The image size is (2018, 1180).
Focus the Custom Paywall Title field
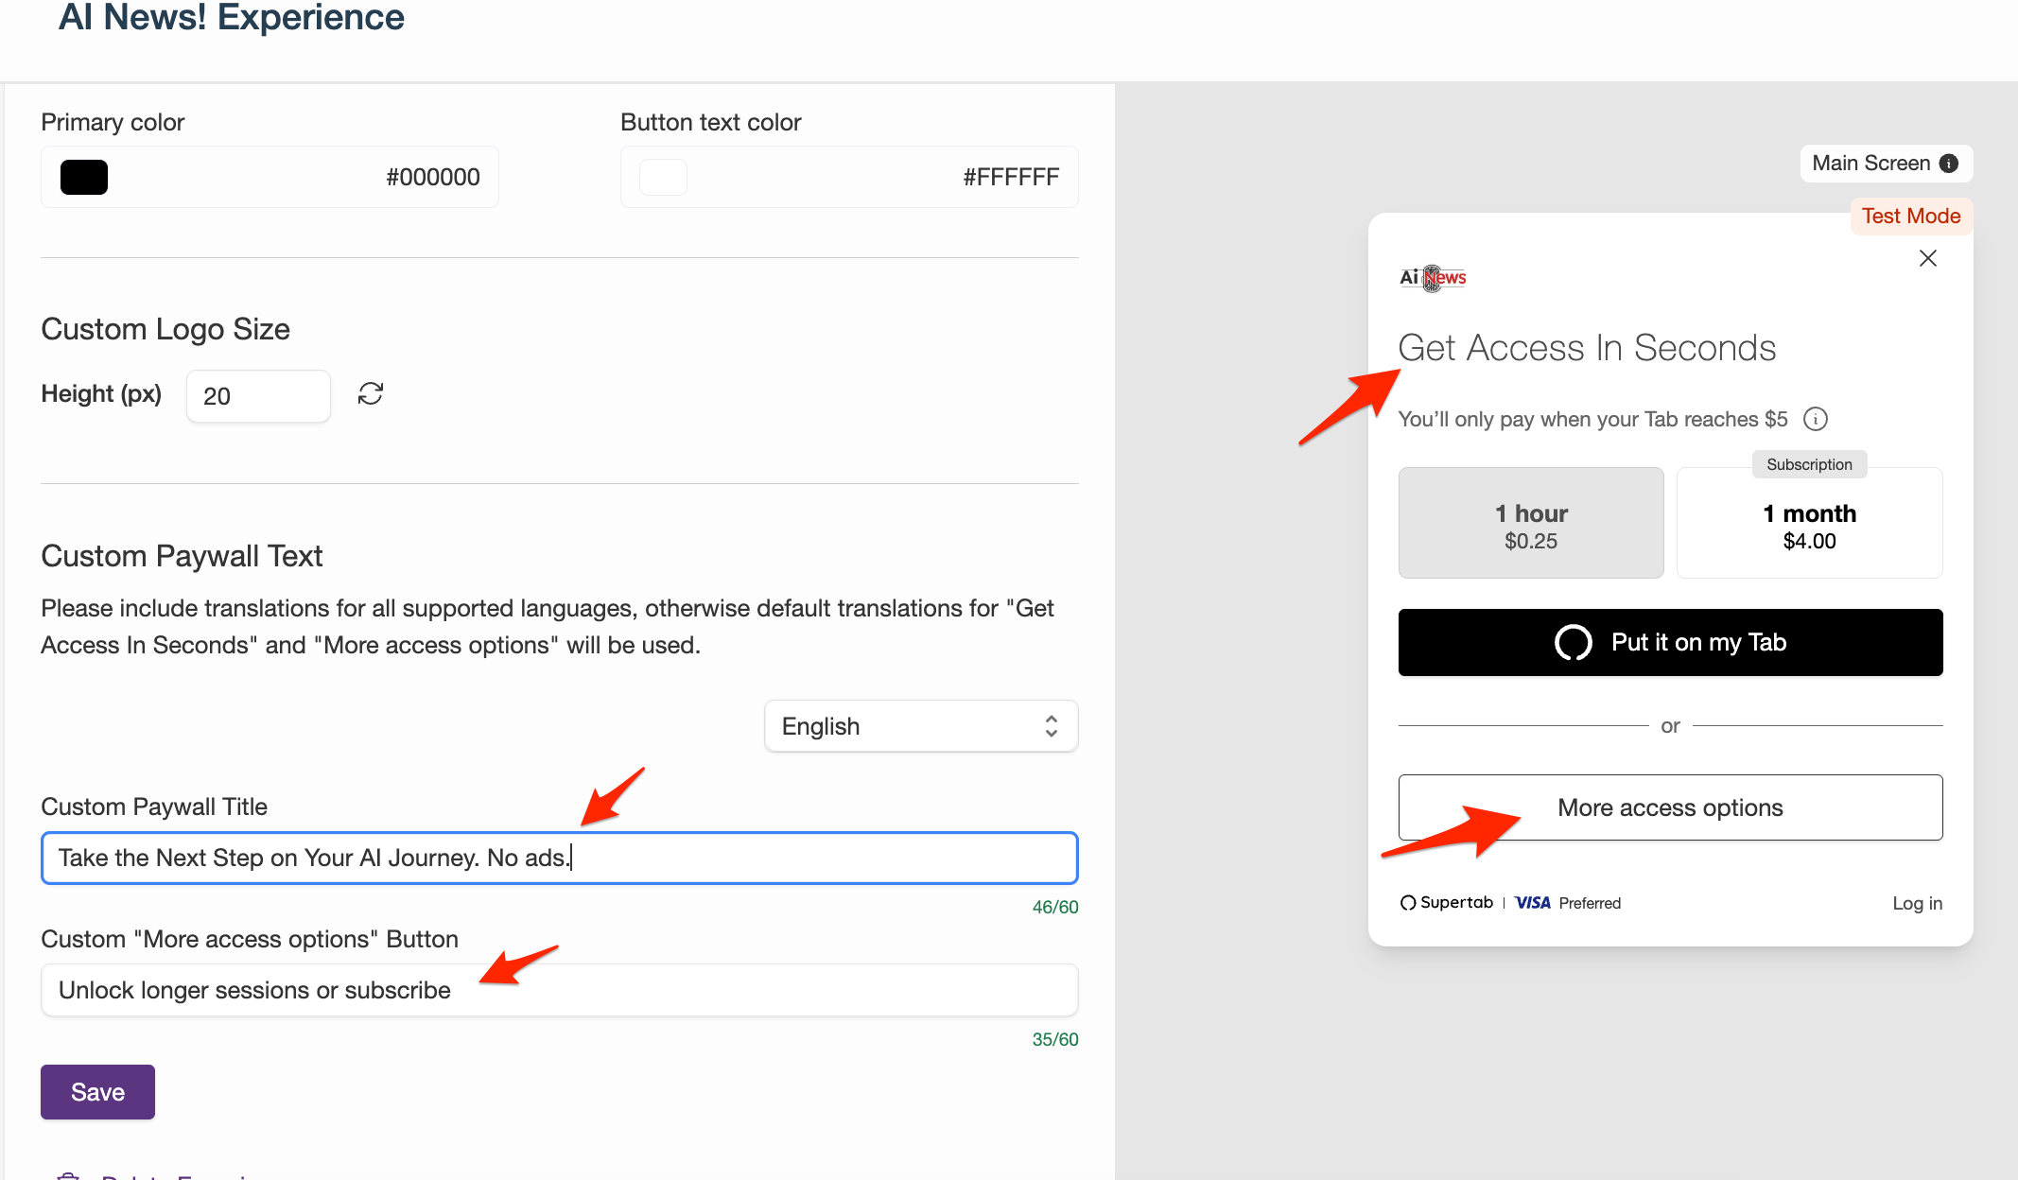coord(559,858)
